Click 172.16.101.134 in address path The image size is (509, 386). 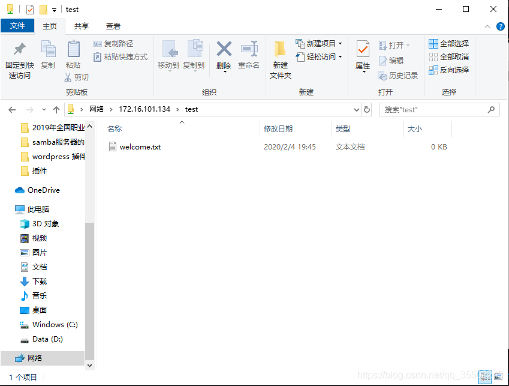[x=144, y=109]
